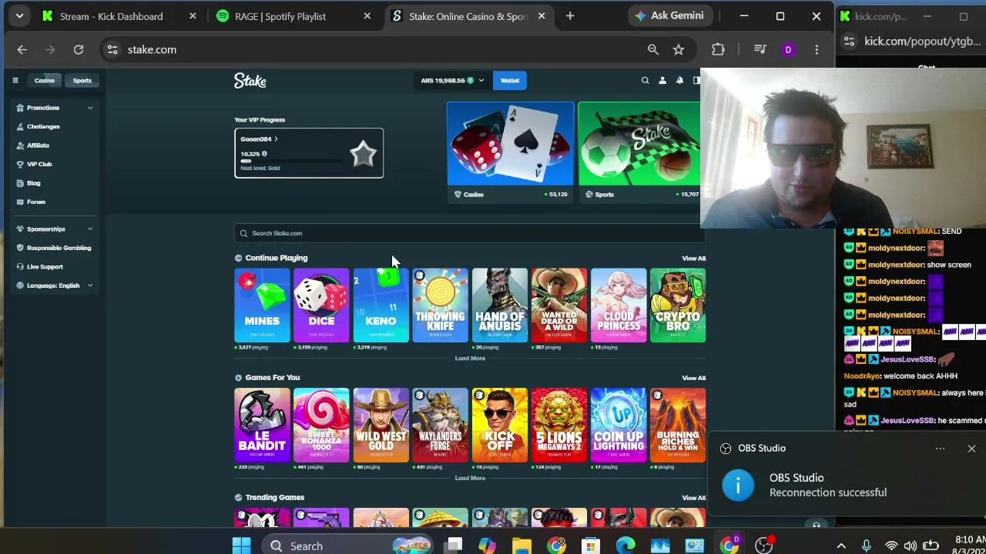Open Forum in the sidebar

(36, 202)
